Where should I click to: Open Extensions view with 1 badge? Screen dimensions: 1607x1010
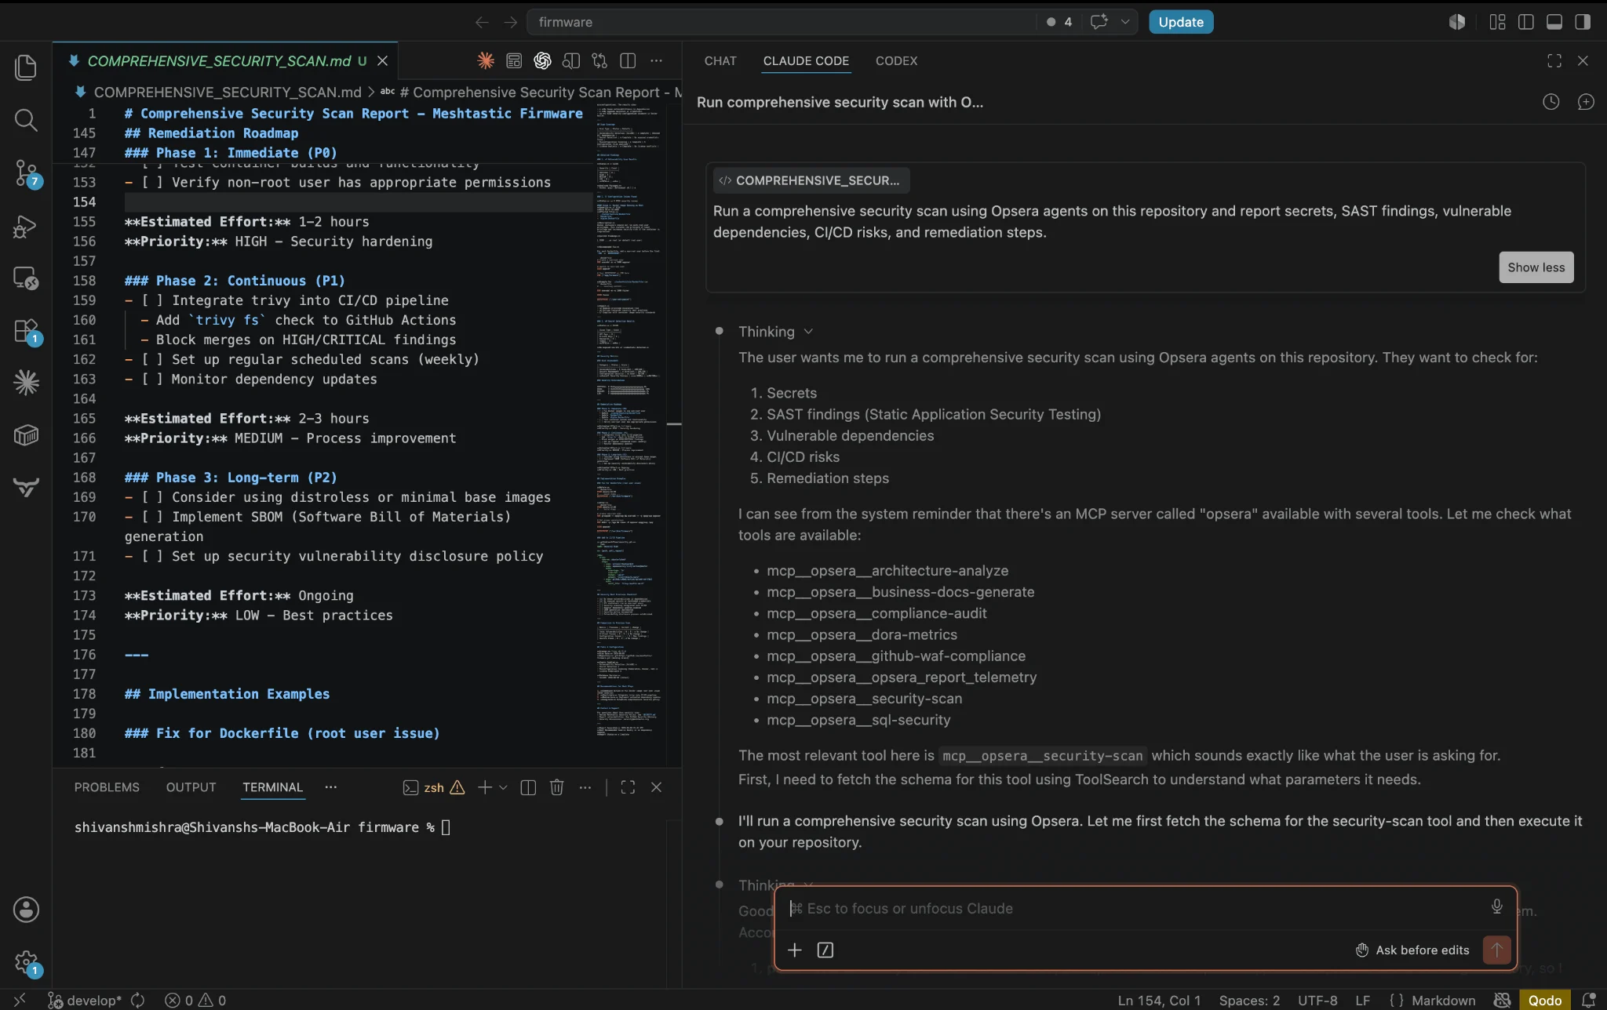(26, 331)
